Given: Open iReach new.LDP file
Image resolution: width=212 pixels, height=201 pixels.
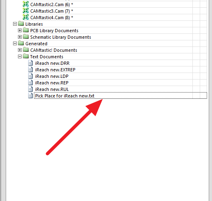Looking at the screenshot, I should [52, 76].
